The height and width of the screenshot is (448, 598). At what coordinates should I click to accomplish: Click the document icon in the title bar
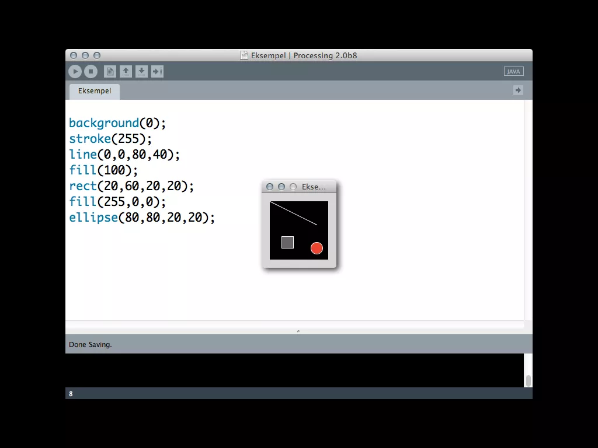tap(244, 55)
